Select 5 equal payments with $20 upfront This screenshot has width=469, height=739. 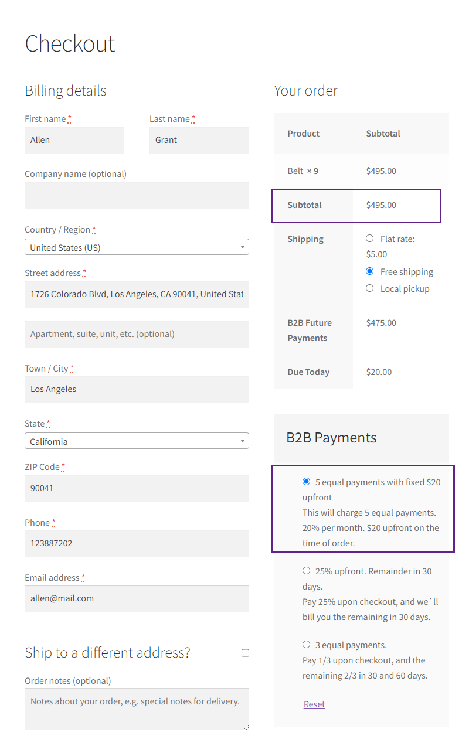tap(306, 482)
